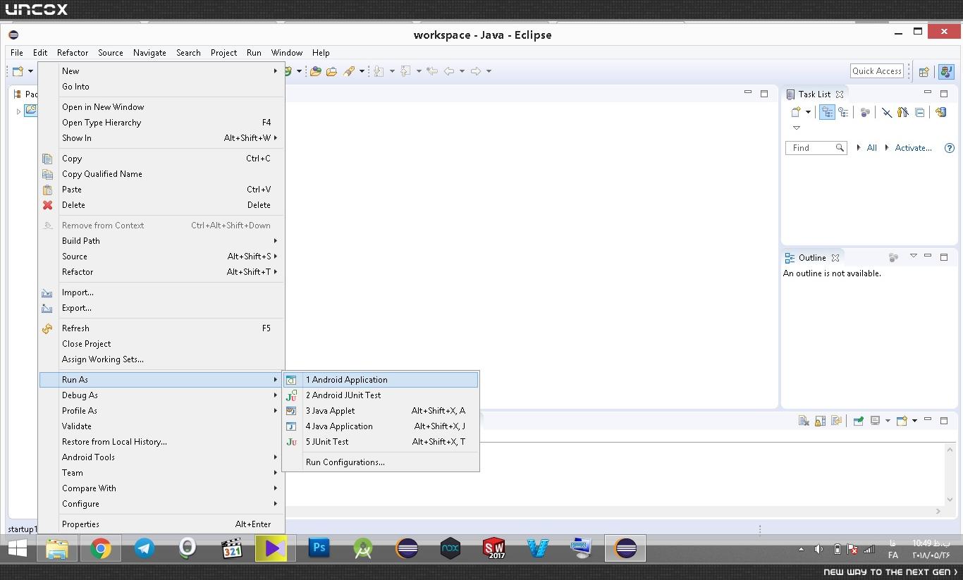This screenshot has height=580, width=963.
Task: Click the Pin Console icon
Action: click(x=858, y=421)
